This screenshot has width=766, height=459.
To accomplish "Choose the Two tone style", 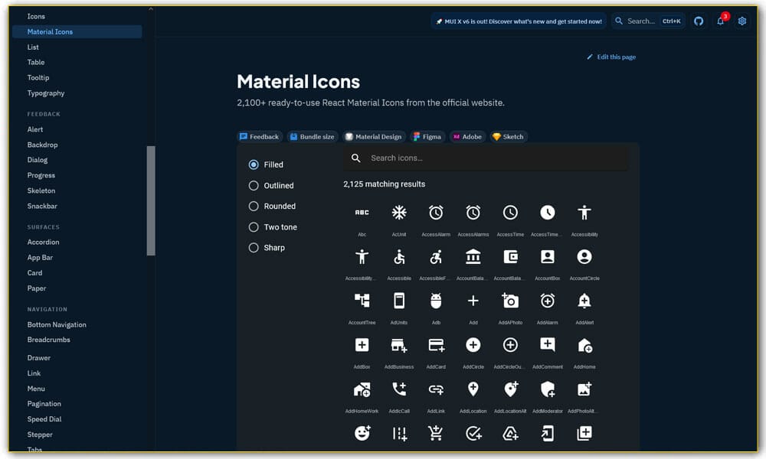I will (253, 226).
